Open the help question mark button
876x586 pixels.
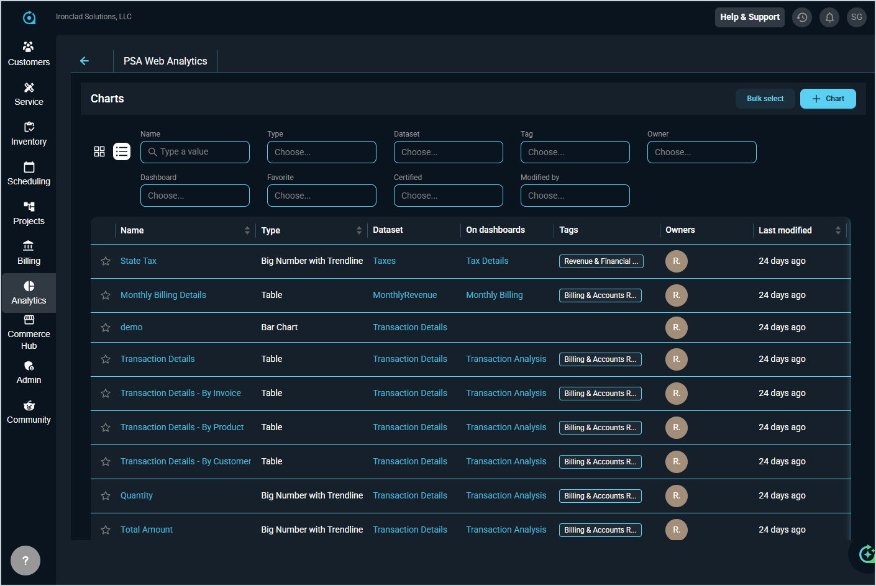25,561
